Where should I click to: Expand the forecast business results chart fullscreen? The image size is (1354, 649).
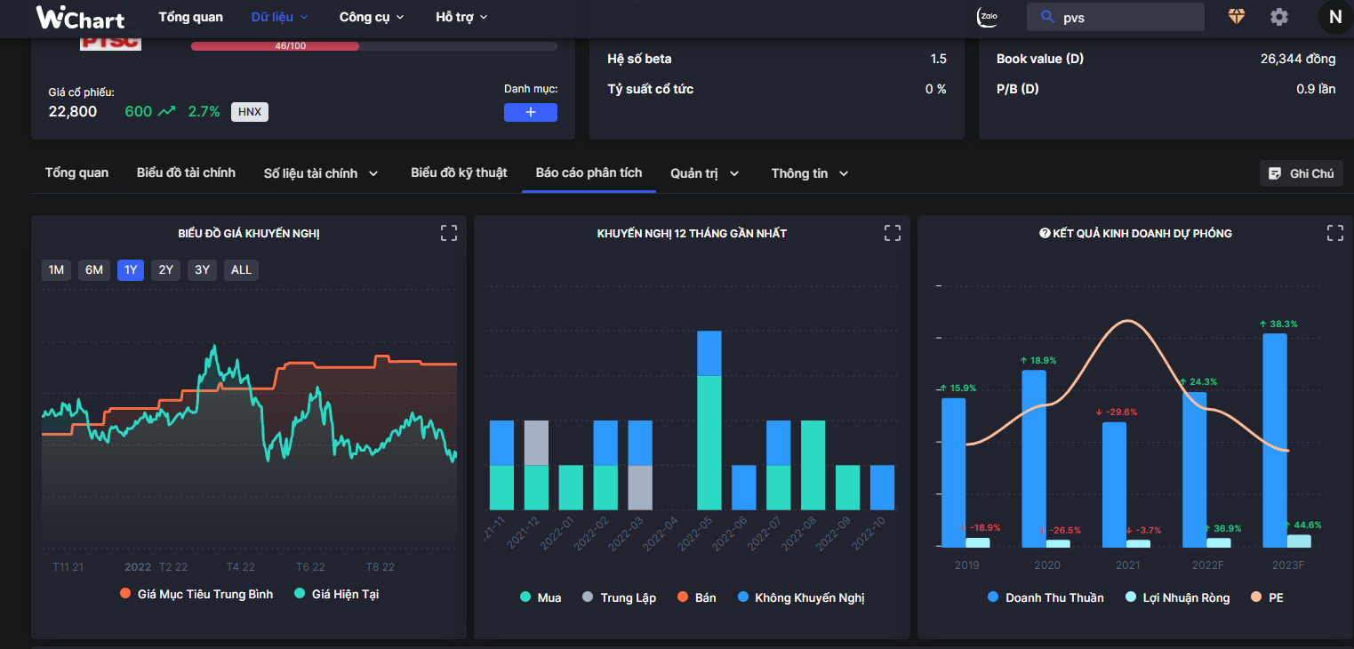tap(1334, 233)
